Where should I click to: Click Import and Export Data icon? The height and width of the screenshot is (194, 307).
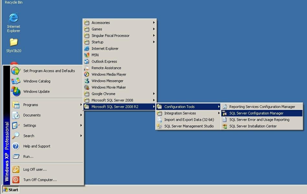tap(159, 120)
